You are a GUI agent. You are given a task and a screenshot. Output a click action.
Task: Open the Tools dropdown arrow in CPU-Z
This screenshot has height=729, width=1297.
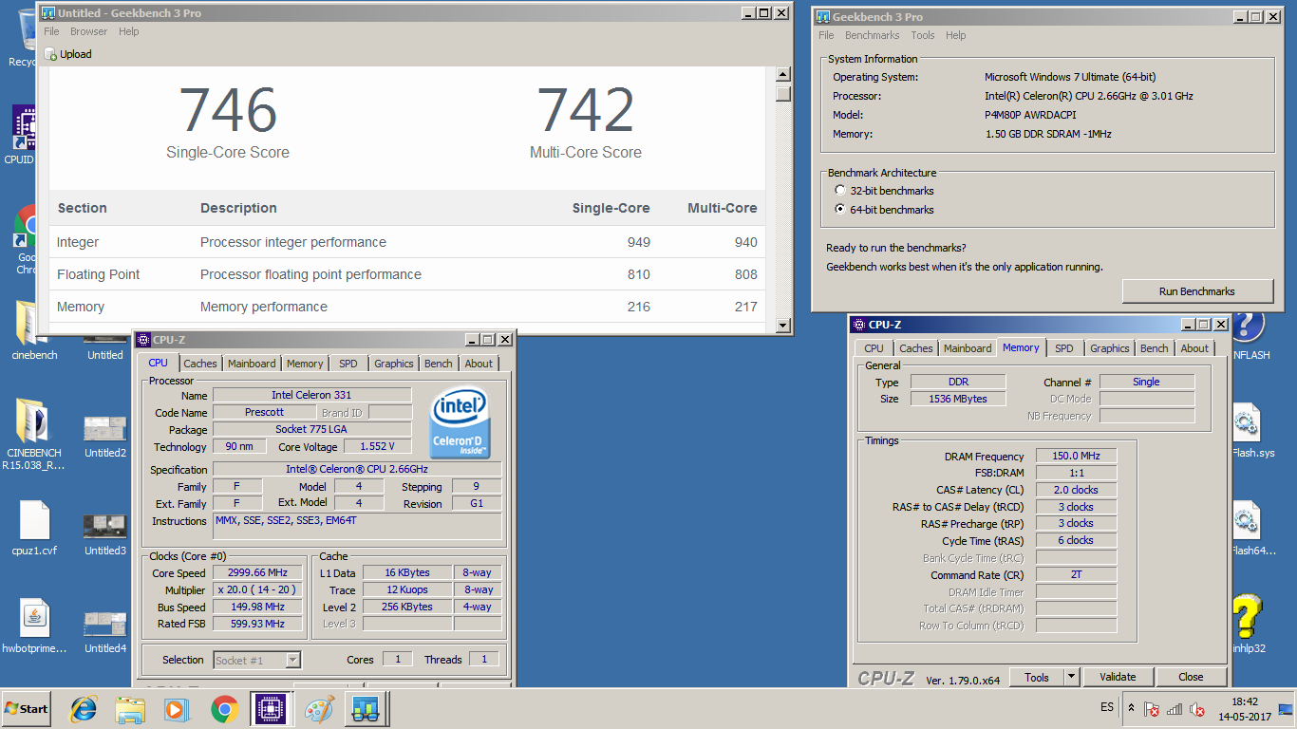(x=1071, y=677)
